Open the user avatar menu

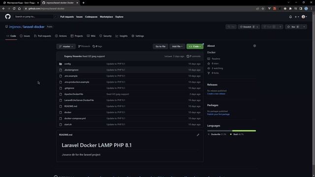point(304,17)
